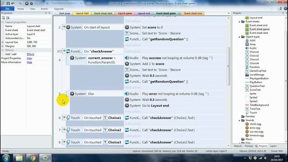Switch to the Layout end tab
288x162 pixels.
coord(144,13)
